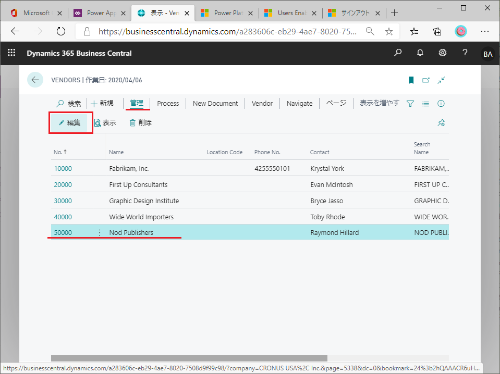Open the browser zoom magnifier icon
This screenshot has width=500, height=374.
click(x=370, y=31)
